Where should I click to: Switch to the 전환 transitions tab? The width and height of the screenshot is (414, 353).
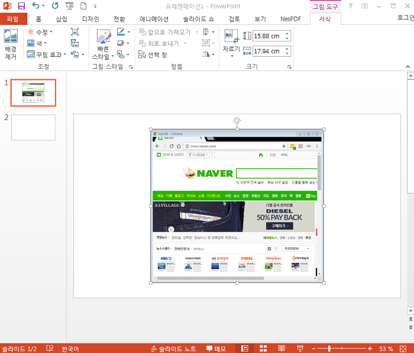tap(119, 19)
